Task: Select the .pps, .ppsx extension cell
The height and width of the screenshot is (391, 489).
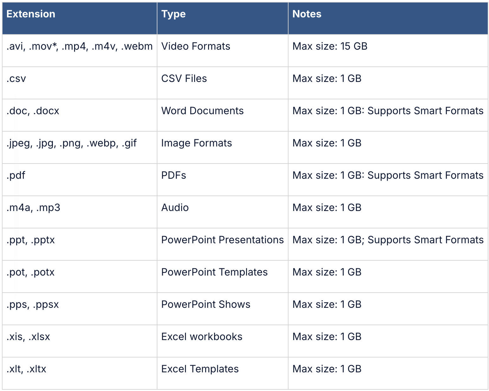Action: coord(33,305)
